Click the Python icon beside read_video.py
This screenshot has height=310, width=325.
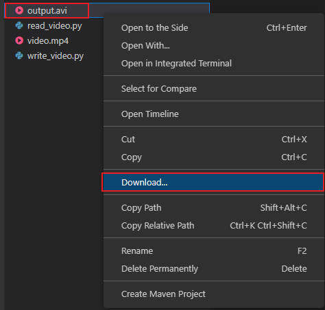(x=19, y=25)
